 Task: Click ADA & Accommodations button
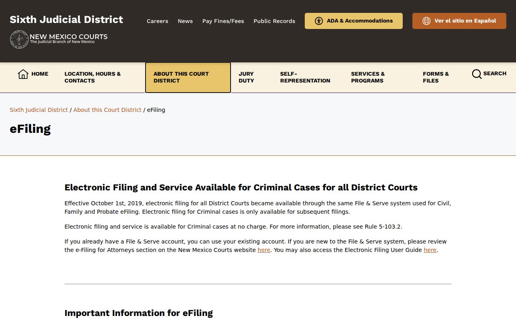tap(354, 21)
